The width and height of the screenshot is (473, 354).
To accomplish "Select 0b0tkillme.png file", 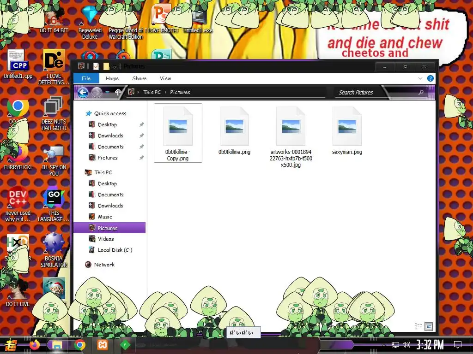I will pyautogui.click(x=234, y=130).
